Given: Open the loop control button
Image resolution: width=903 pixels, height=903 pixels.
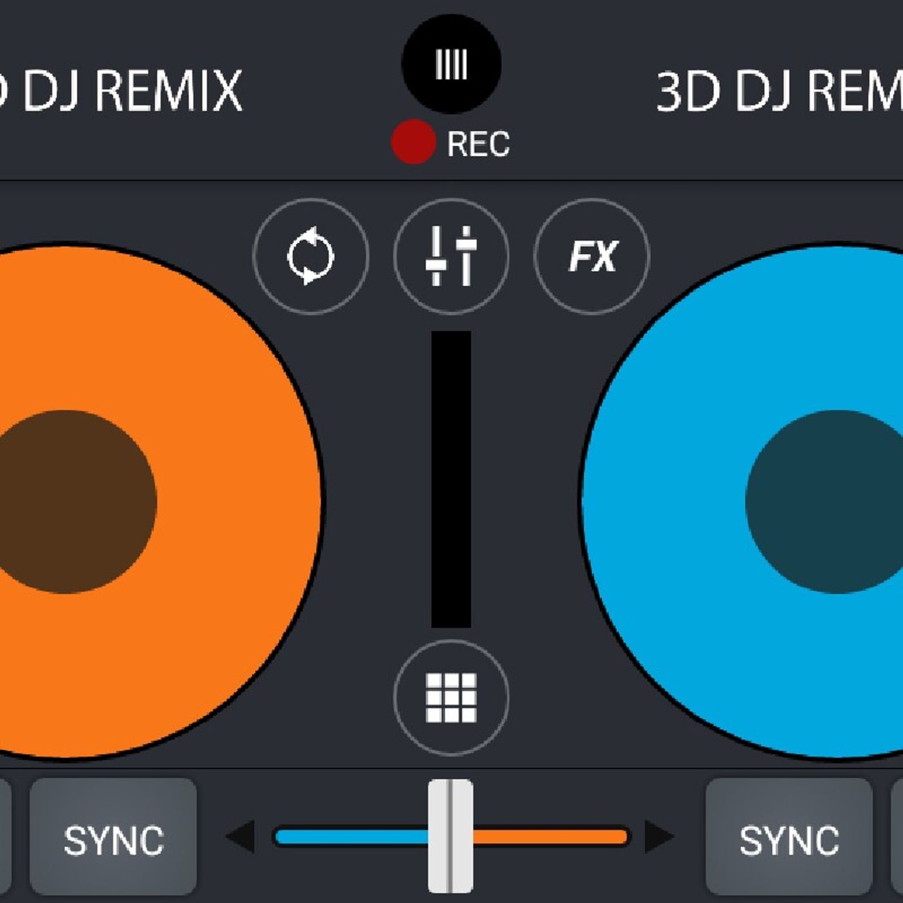Looking at the screenshot, I should [311, 257].
